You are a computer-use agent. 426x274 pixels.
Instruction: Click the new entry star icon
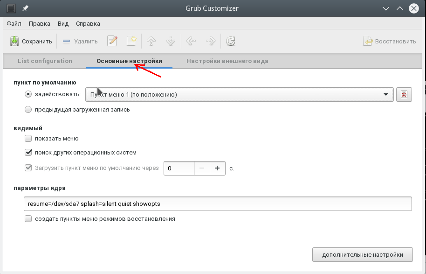click(x=131, y=41)
